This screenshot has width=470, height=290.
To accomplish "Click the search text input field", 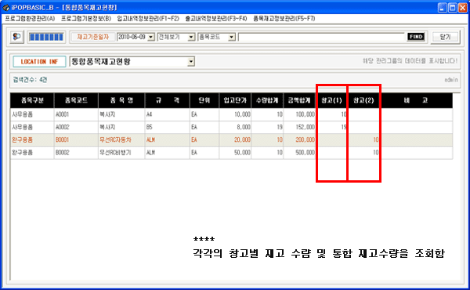I will [x=321, y=37].
